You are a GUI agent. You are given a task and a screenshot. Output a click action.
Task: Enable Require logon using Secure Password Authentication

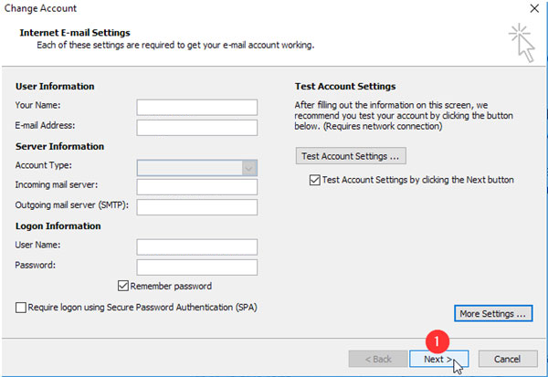[21, 308]
